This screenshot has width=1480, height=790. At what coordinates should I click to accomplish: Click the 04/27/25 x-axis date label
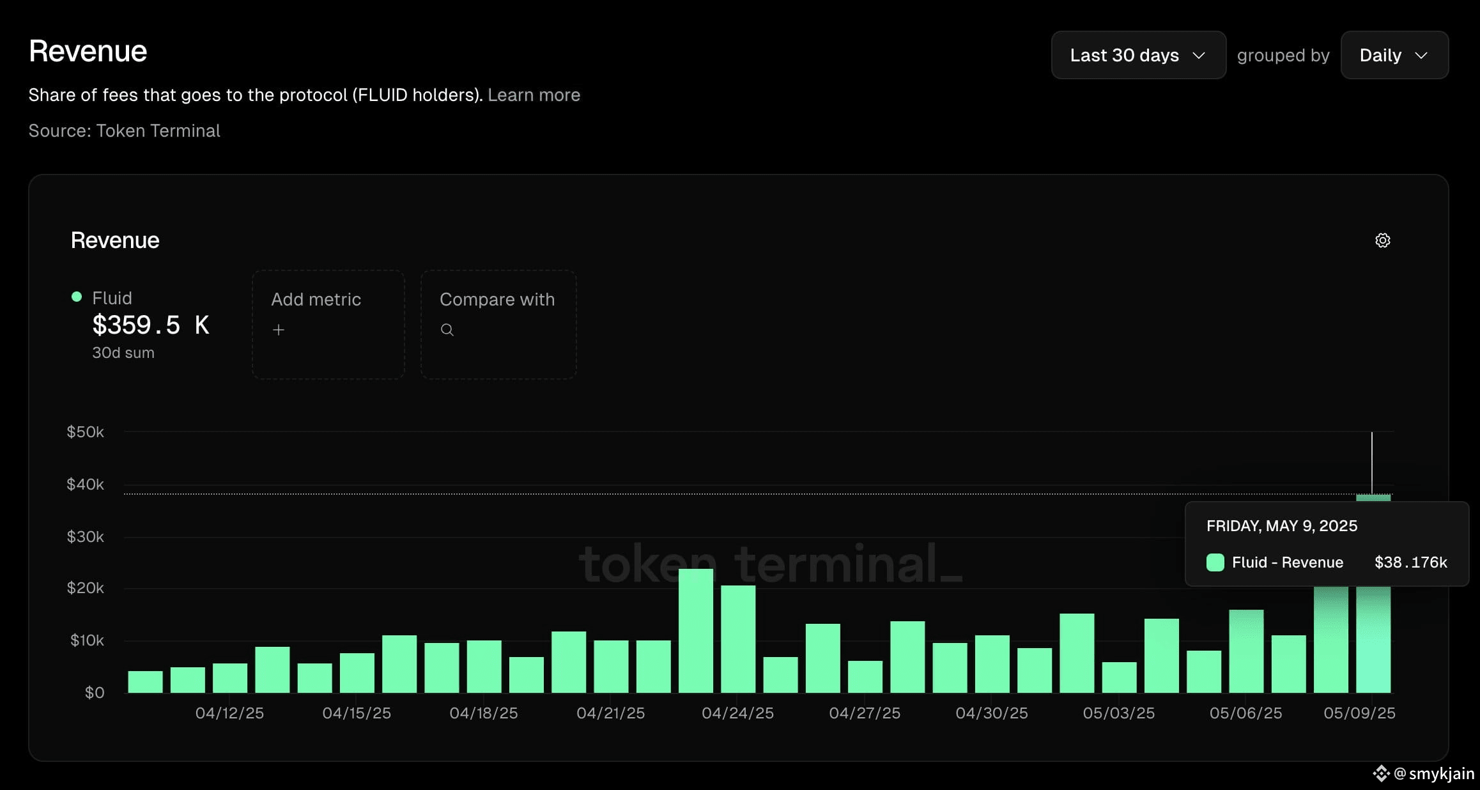(865, 713)
